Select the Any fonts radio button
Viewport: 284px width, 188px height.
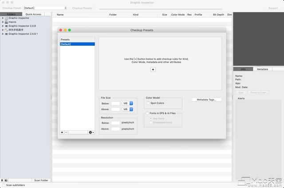[x=151, y=119]
